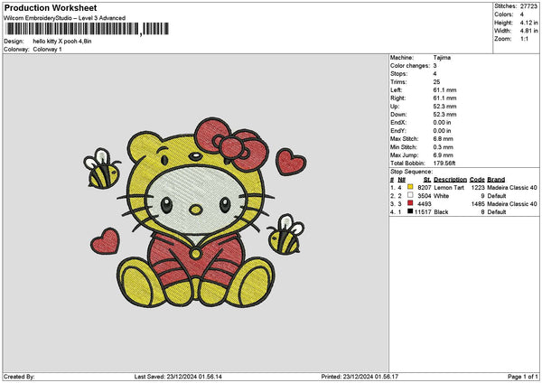Viewport: 542px width, 383px height.
Task: Click the Stitches value 27723
Action: coord(528,6)
